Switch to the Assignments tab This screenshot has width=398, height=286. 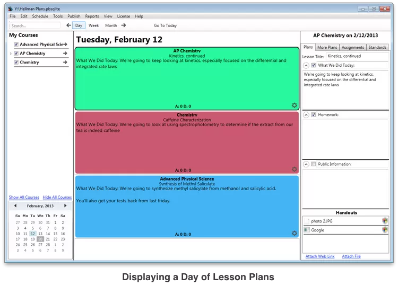[x=353, y=47]
